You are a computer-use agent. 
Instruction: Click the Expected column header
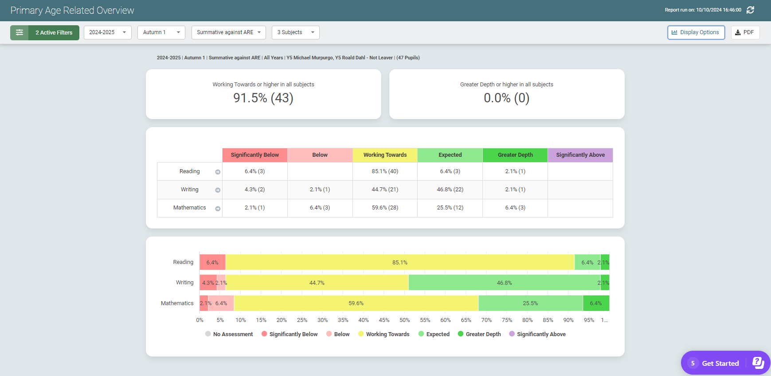(450, 155)
